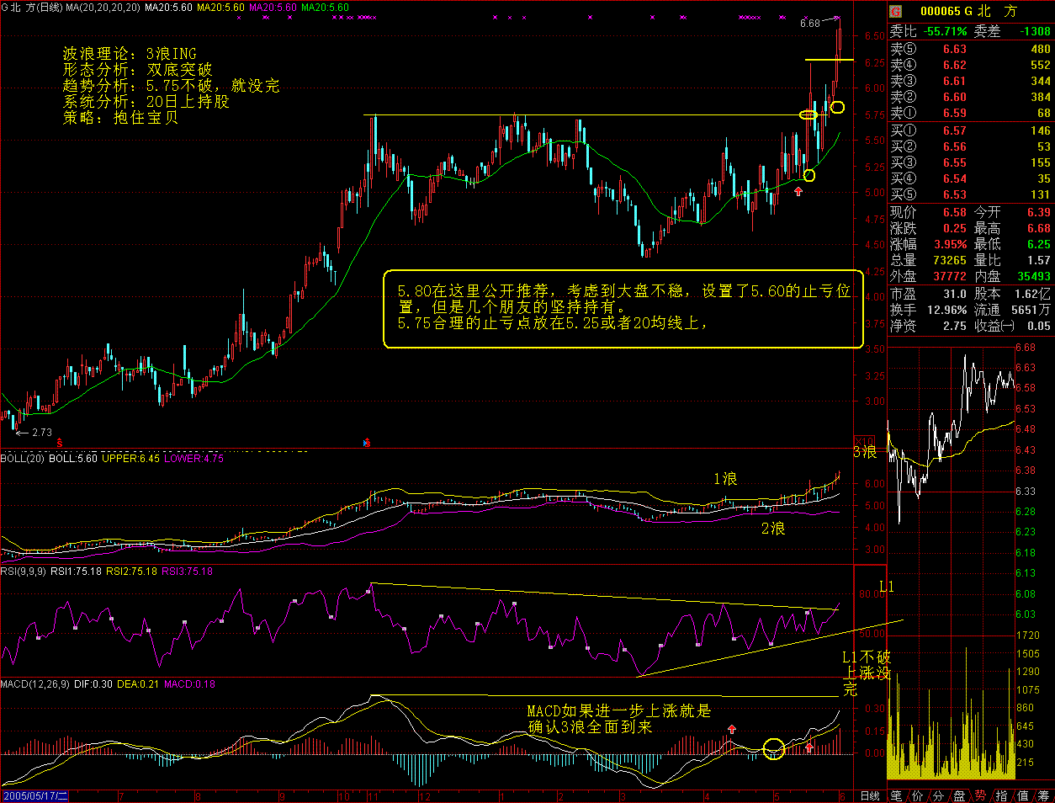The height and width of the screenshot is (803, 1055).
Task: Click the 流通 float value 5651万
Action: click(1031, 310)
